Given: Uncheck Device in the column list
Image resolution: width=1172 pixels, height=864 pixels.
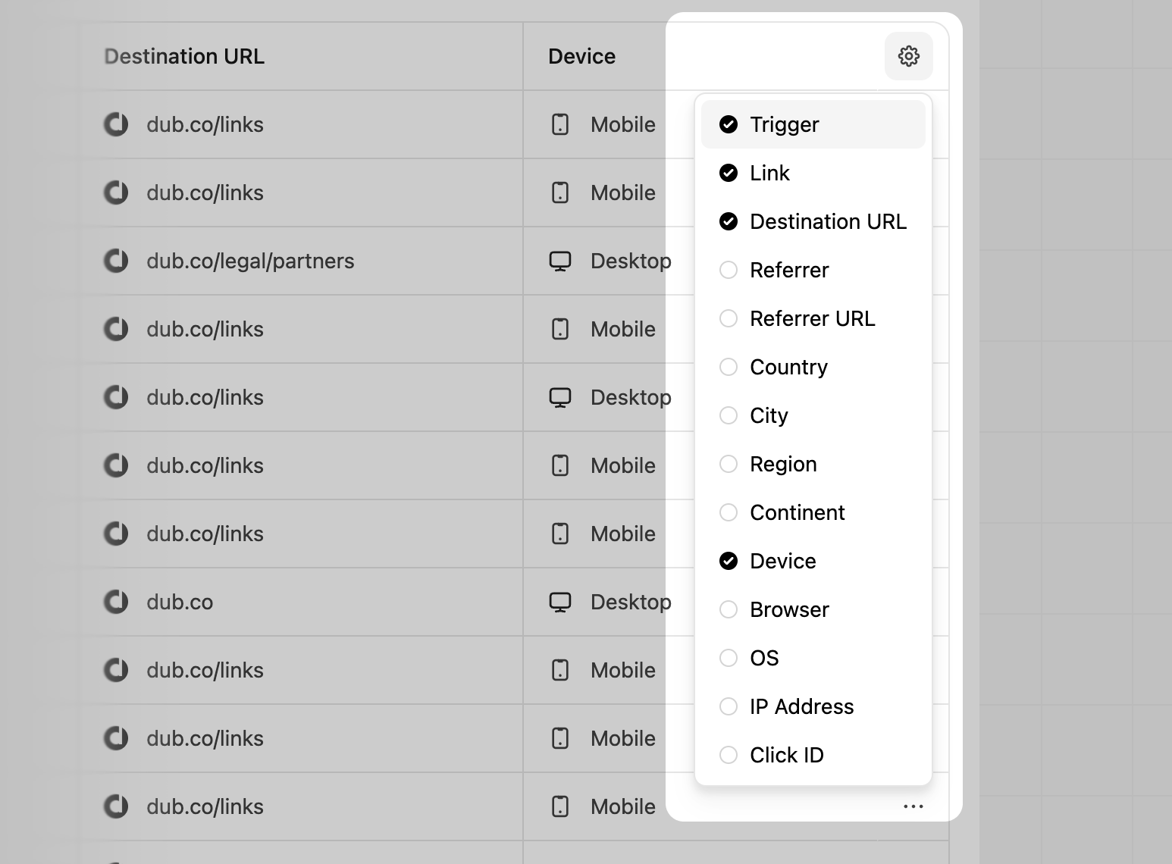Looking at the screenshot, I should tap(813, 561).
